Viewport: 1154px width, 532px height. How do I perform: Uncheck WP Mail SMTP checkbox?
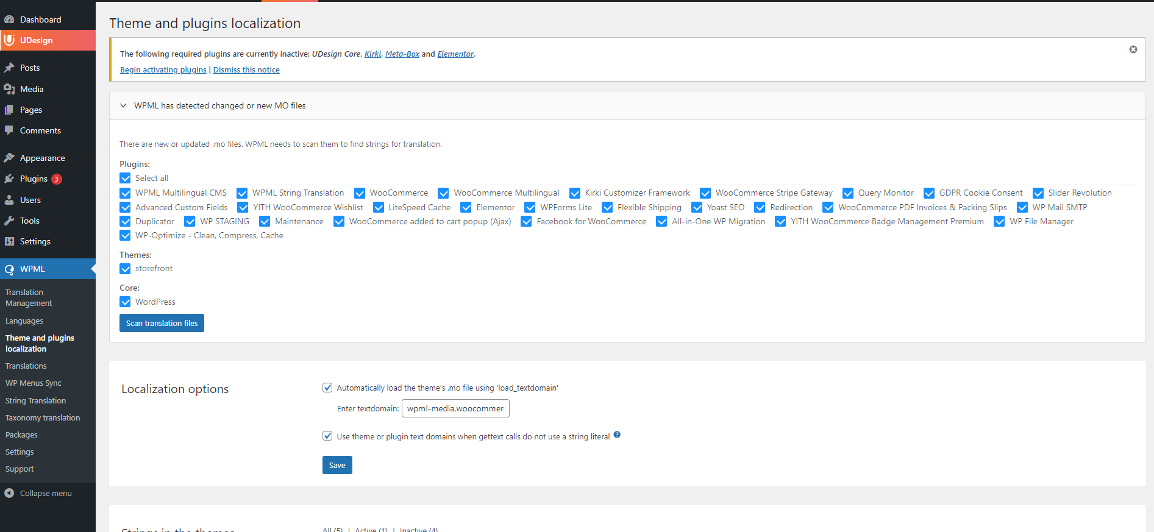tap(1022, 208)
